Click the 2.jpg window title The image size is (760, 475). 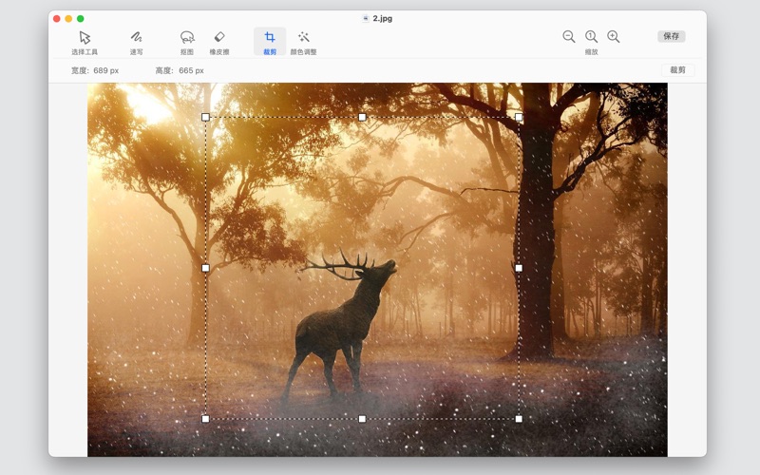[x=383, y=18]
